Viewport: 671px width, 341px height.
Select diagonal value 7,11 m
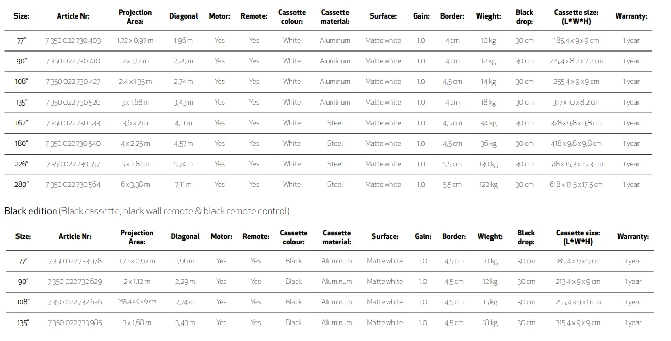[183, 185]
